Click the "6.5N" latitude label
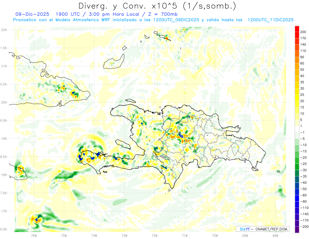The image size is (309, 239). [4, 229]
